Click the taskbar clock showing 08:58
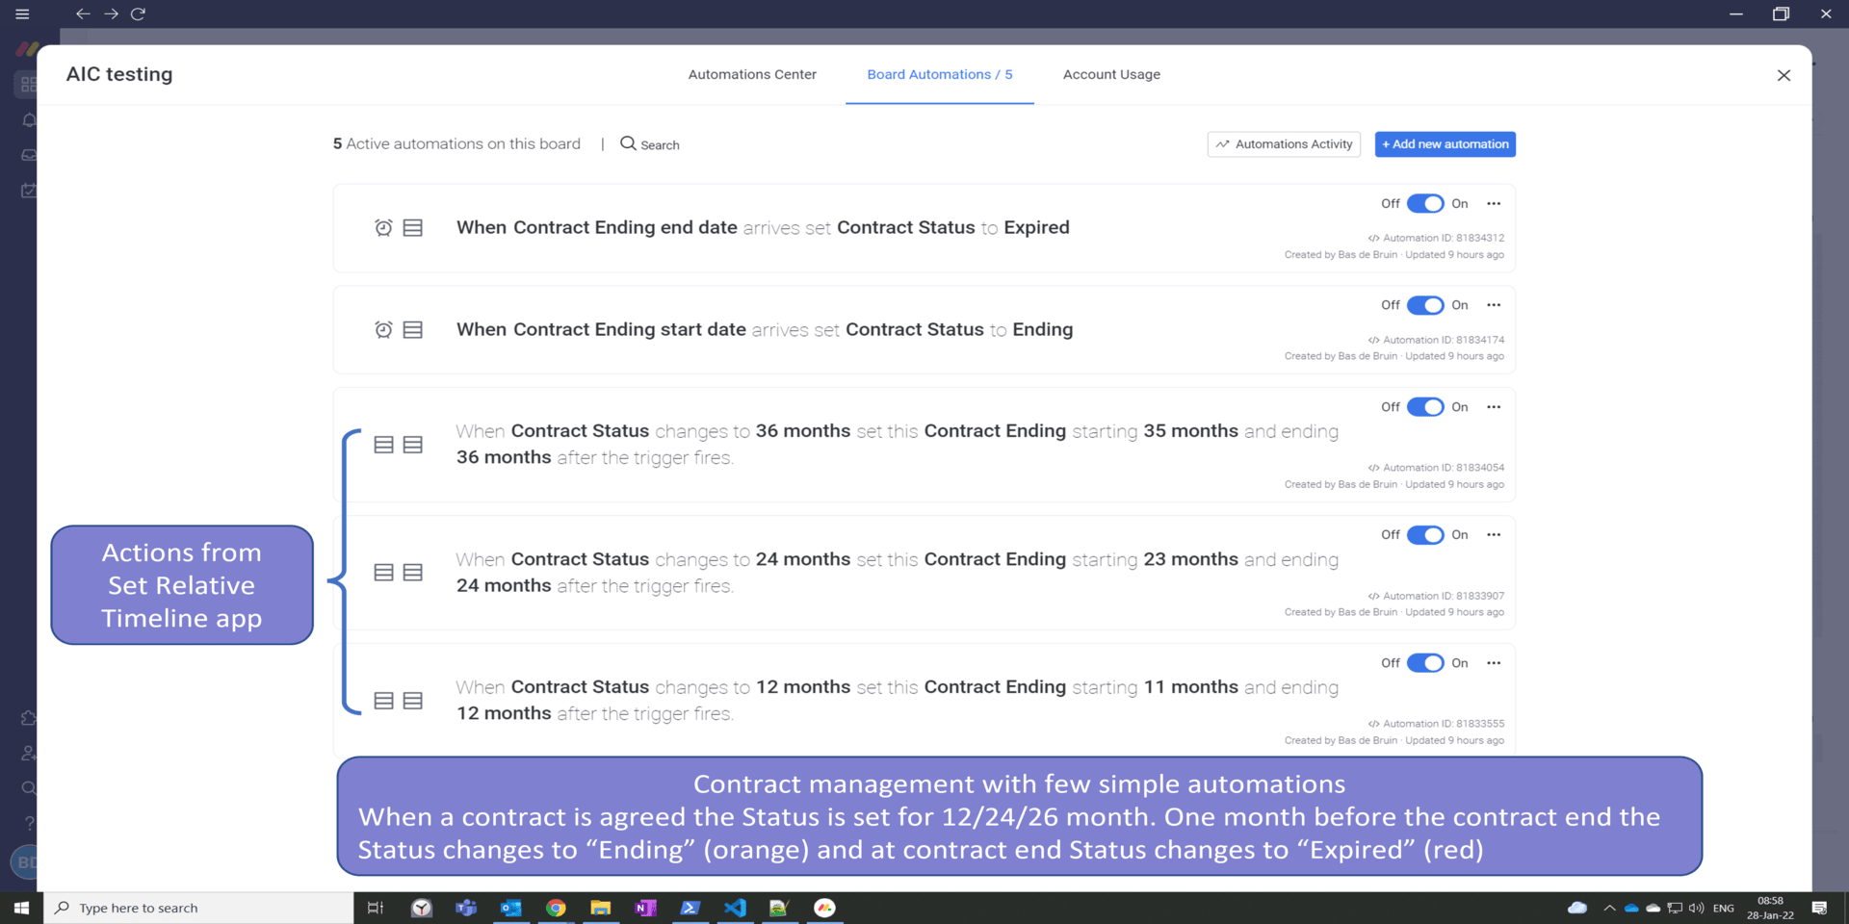The height and width of the screenshot is (924, 1849). click(x=1770, y=908)
